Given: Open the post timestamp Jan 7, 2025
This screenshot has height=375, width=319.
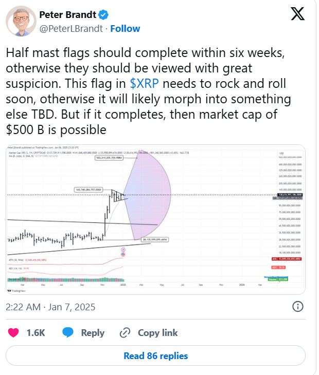Looking at the screenshot, I should tap(50, 307).
